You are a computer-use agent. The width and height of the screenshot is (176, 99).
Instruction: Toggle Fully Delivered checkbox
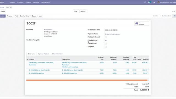point(106,40)
